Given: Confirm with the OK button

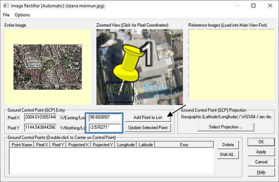Looking at the screenshot, I should pos(261,142).
